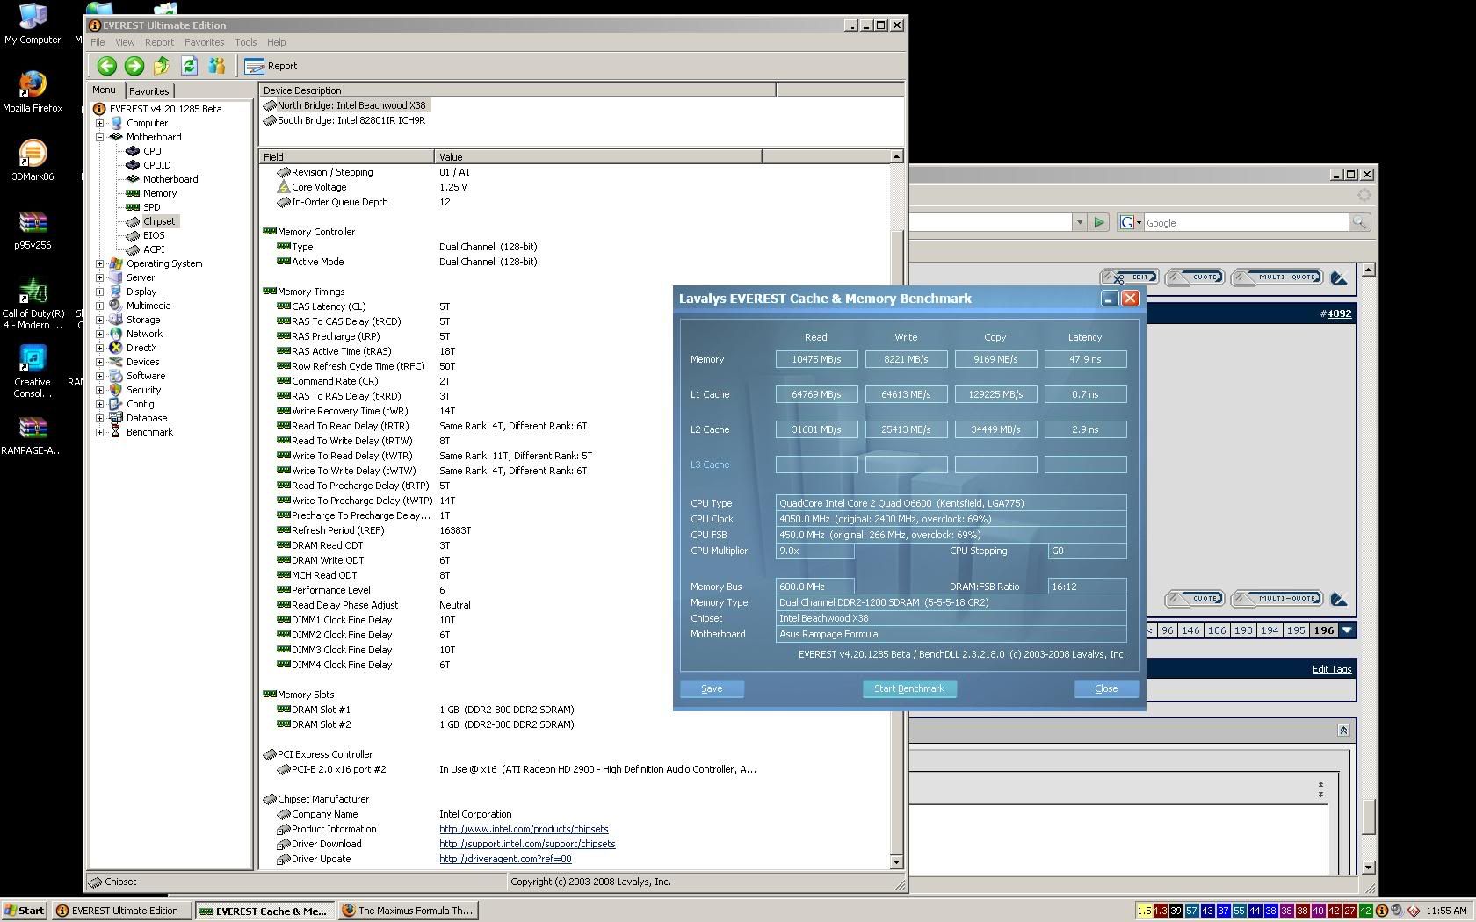
Task: Click the Refresh toolbar icon
Action: coord(189,66)
